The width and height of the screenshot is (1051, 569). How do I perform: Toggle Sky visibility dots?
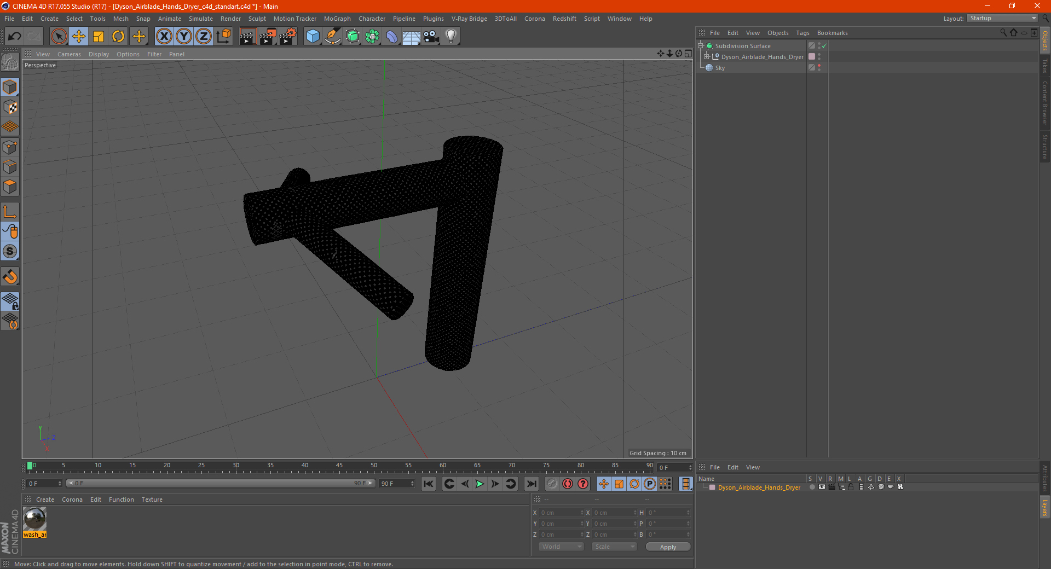pyautogui.click(x=819, y=68)
